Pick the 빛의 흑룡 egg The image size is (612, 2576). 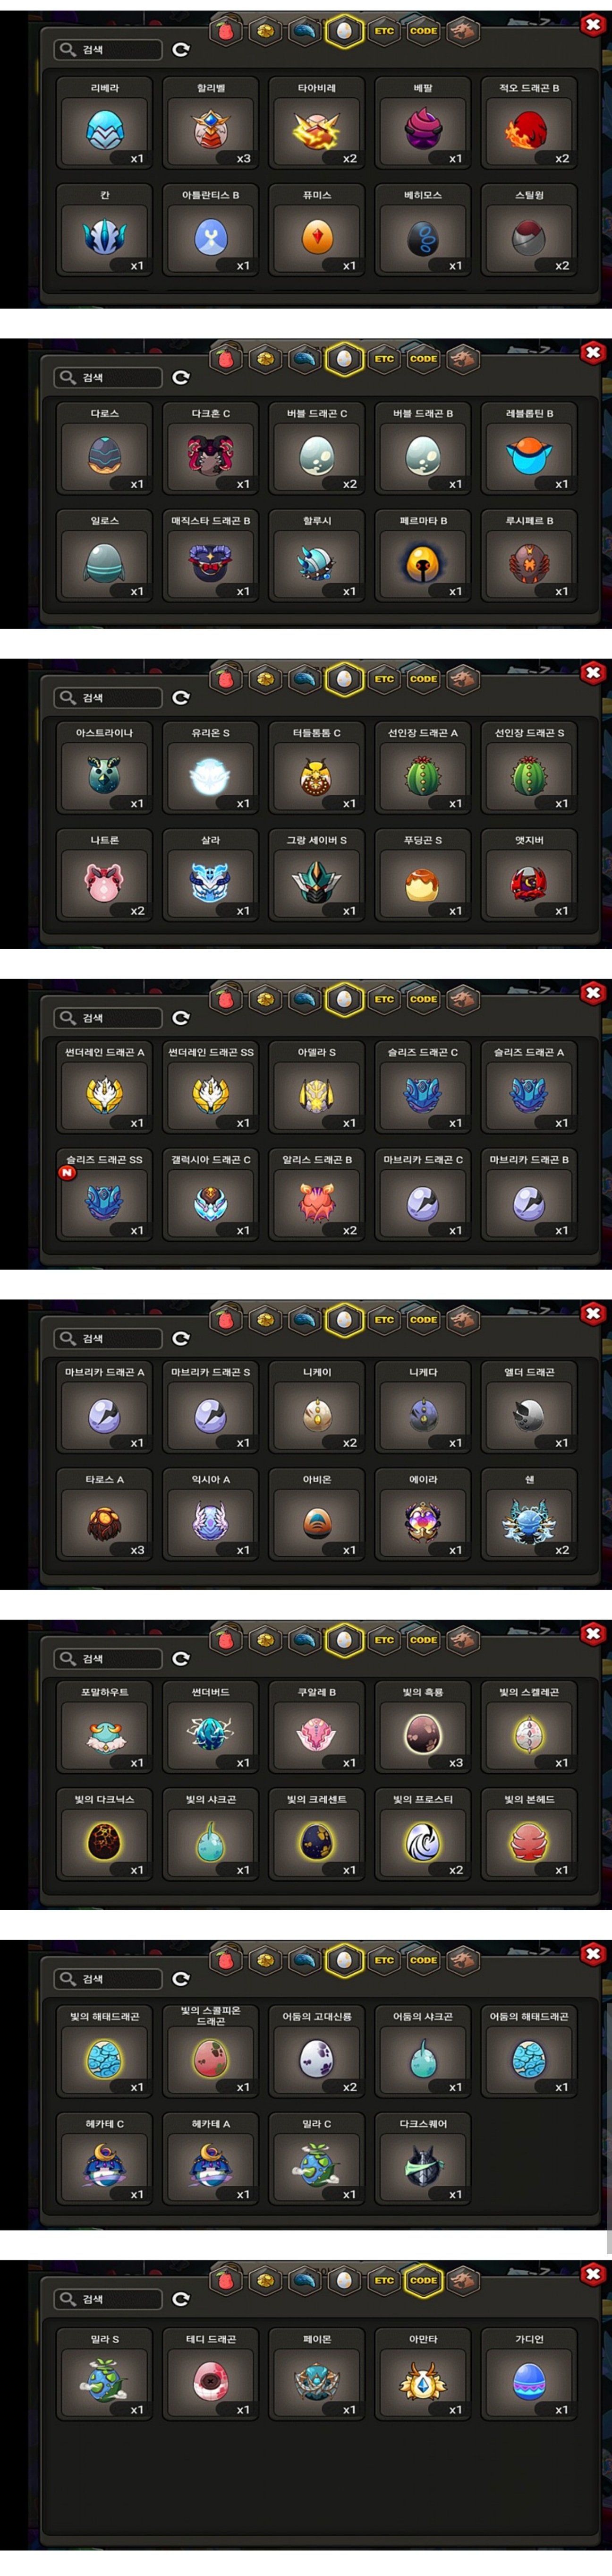tap(423, 1727)
